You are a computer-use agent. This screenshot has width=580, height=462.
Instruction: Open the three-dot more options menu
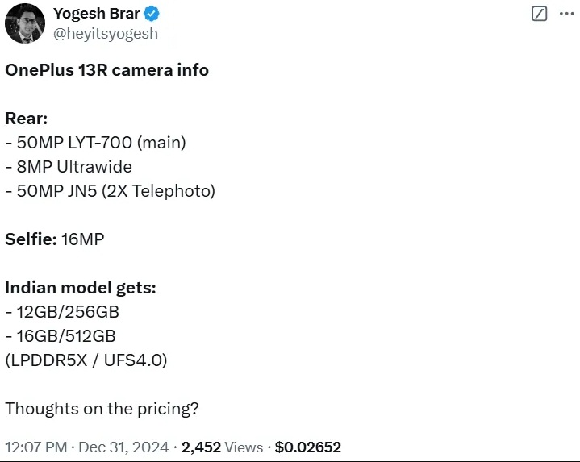(566, 14)
